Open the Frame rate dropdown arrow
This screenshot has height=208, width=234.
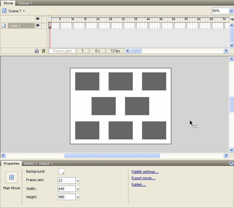[x=78, y=180]
